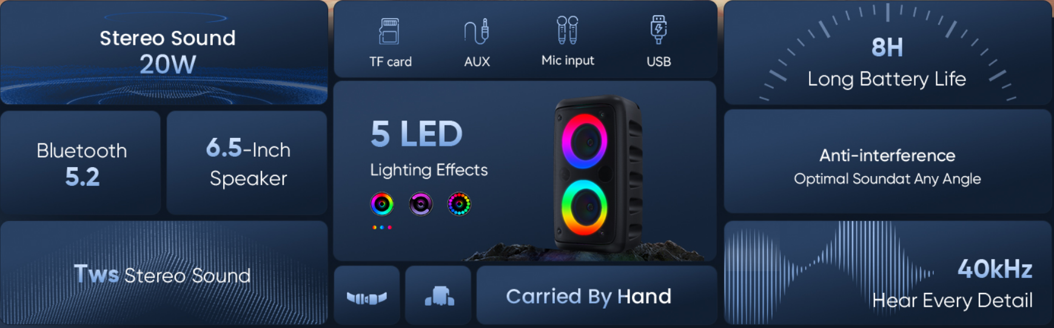Click the first rainbow ring lighting icon
Image resolution: width=1054 pixels, height=328 pixels.
[x=382, y=205]
